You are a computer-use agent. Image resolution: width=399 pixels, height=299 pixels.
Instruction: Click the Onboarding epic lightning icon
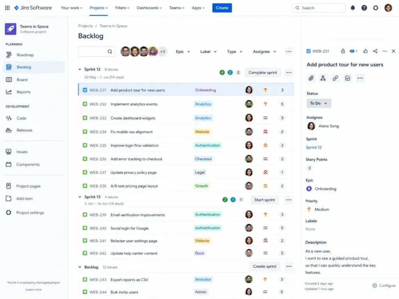pyautogui.click(x=309, y=189)
